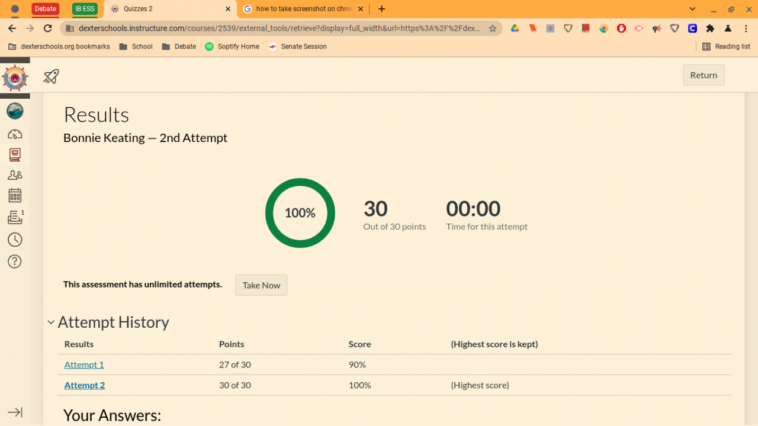
Task: Switch to the Debate tab
Action: click(x=46, y=9)
